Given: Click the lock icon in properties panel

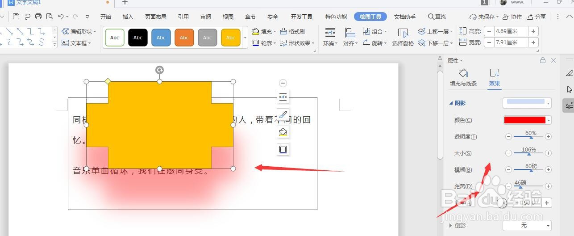Looking at the screenshot, I should 543,60.
